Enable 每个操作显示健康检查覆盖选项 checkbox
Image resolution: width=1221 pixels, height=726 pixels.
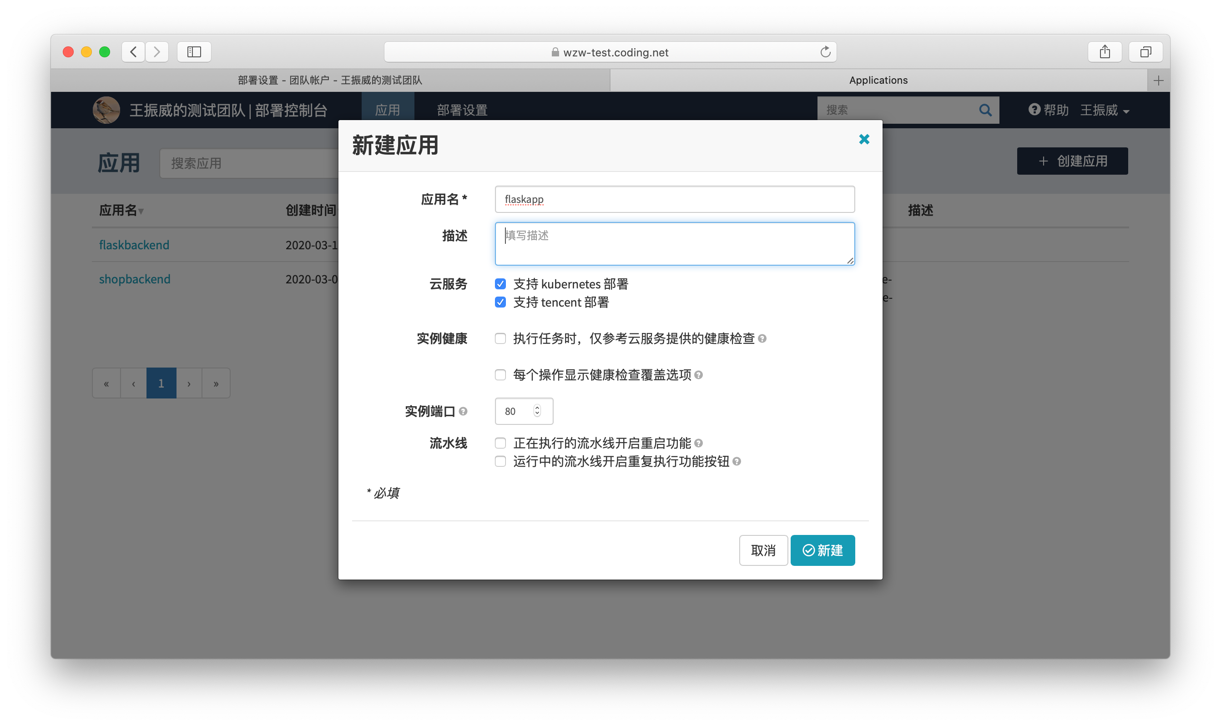point(500,375)
